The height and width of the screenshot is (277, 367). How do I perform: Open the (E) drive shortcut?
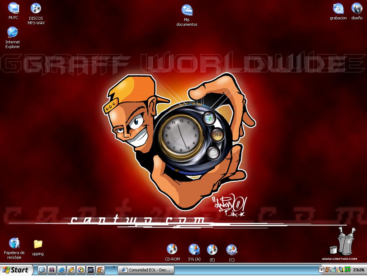pos(212,253)
